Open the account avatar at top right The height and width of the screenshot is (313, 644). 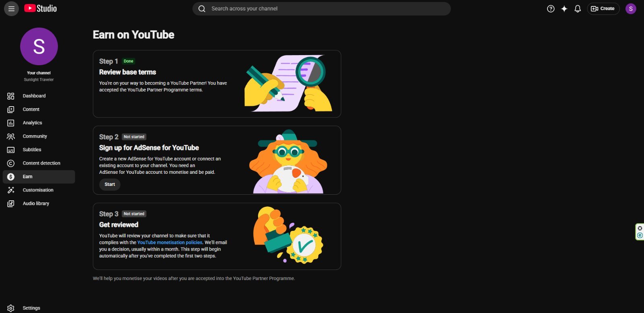631,8
